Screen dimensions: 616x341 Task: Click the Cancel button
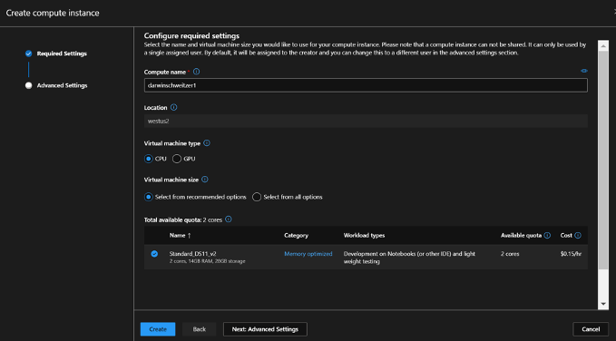(x=591, y=329)
